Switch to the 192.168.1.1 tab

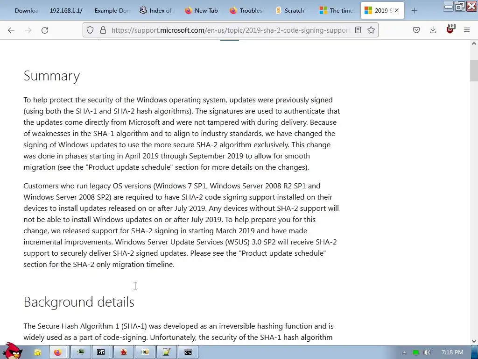point(66,10)
